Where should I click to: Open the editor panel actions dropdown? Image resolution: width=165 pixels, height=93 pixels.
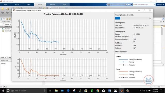pyautogui.click(x=161, y=22)
